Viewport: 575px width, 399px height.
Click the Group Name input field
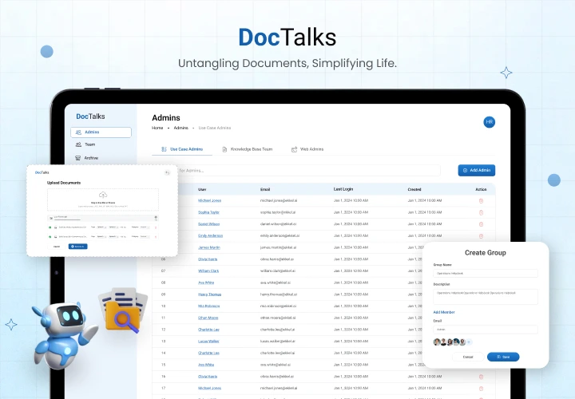coord(486,273)
